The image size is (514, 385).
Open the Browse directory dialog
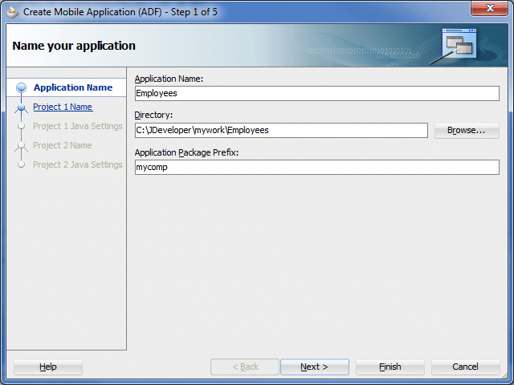click(467, 130)
